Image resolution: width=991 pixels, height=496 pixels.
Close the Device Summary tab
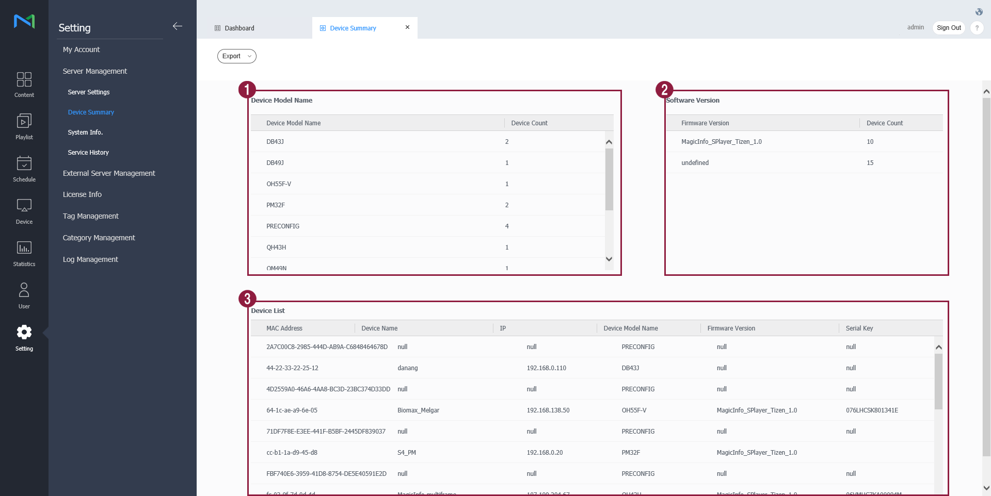click(407, 27)
